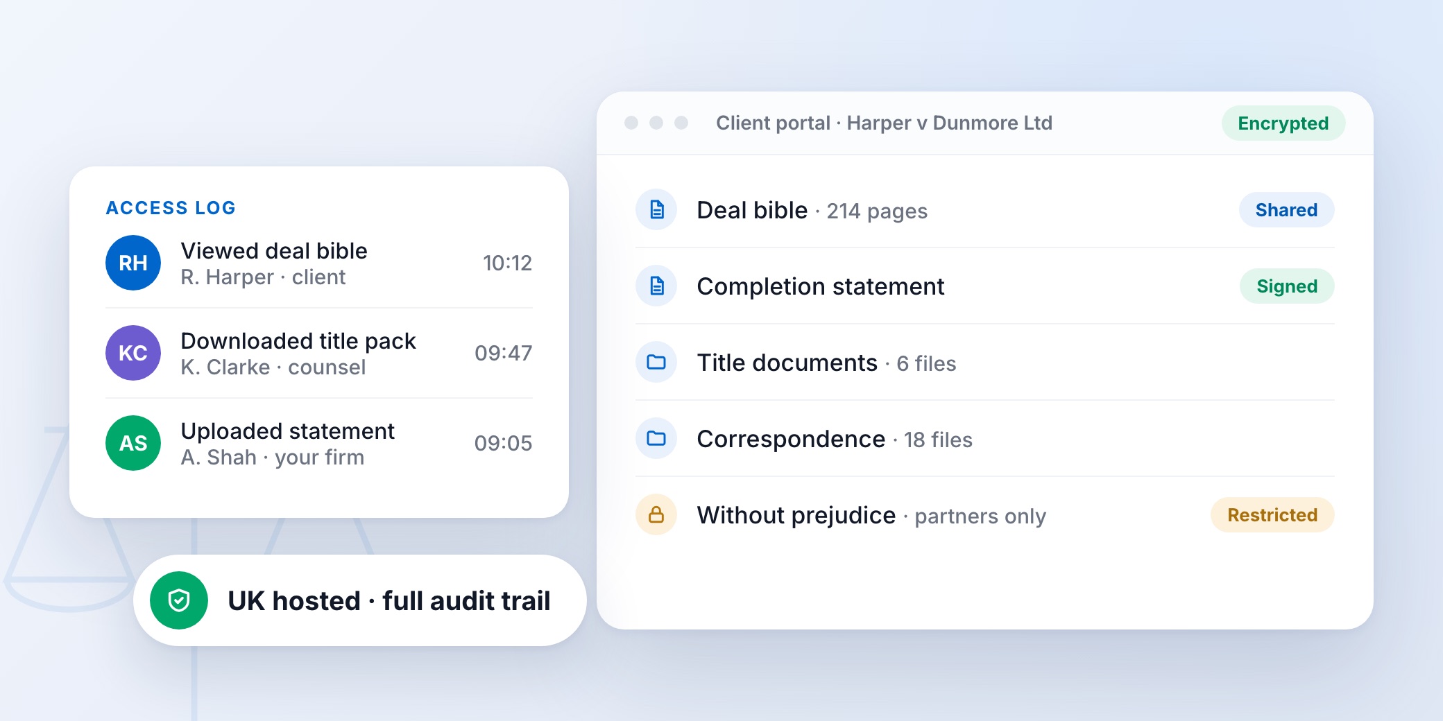Screen dimensions: 1443x721
Task: Click the Encrypted status badge
Action: 1283,123
